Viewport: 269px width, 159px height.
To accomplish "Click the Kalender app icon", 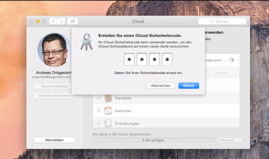I will (108, 110).
